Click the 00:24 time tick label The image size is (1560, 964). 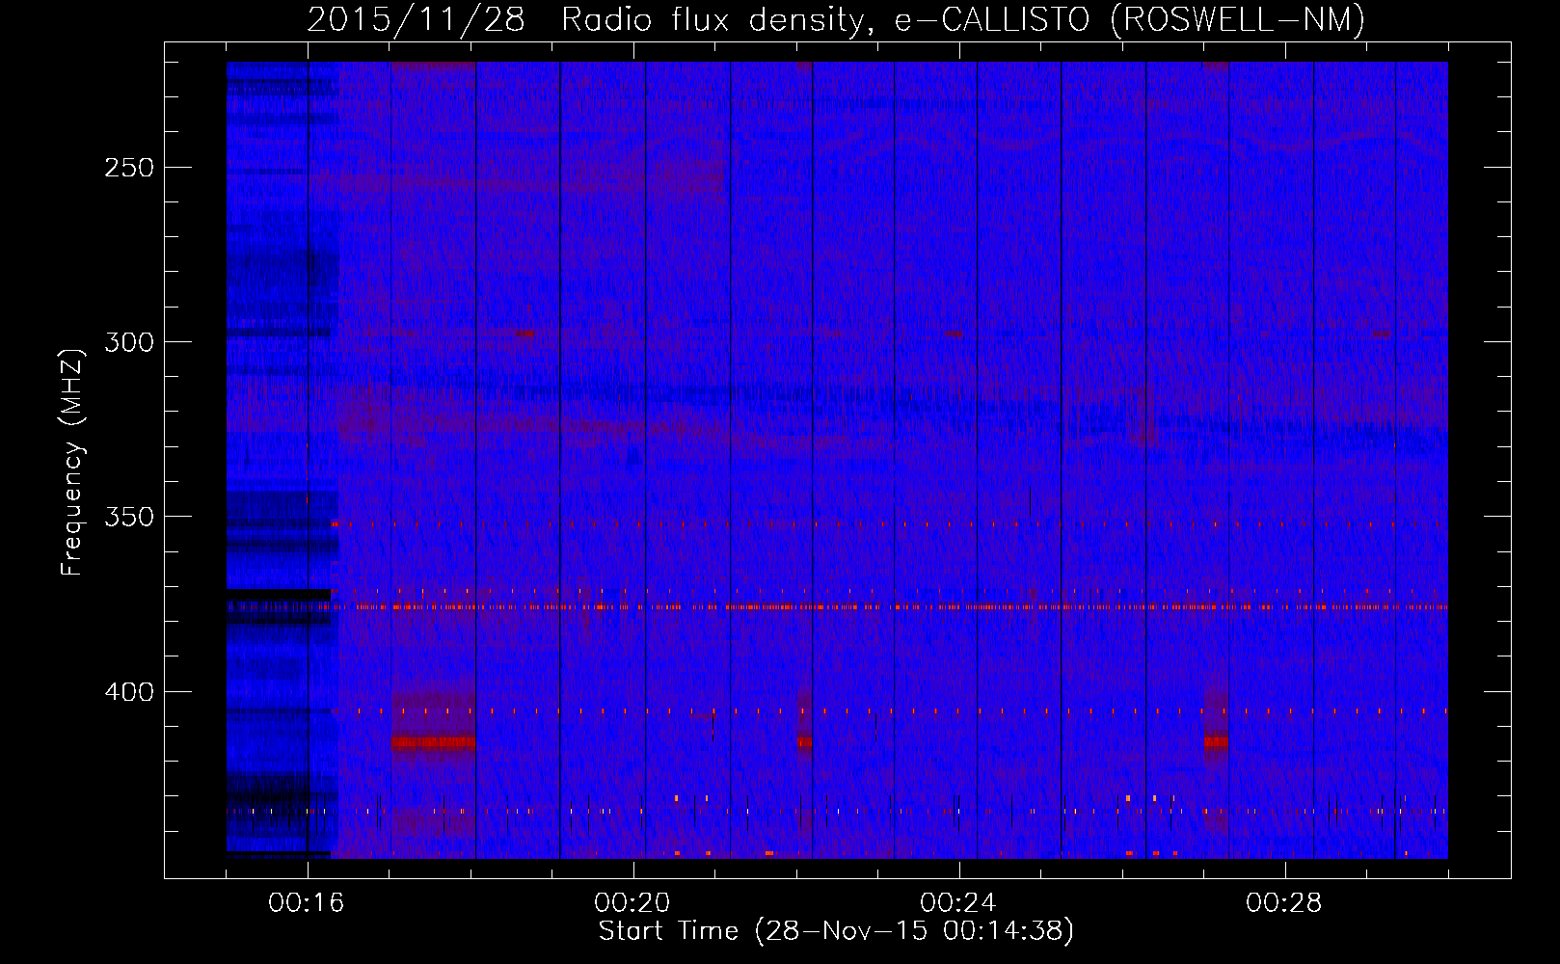[958, 903]
